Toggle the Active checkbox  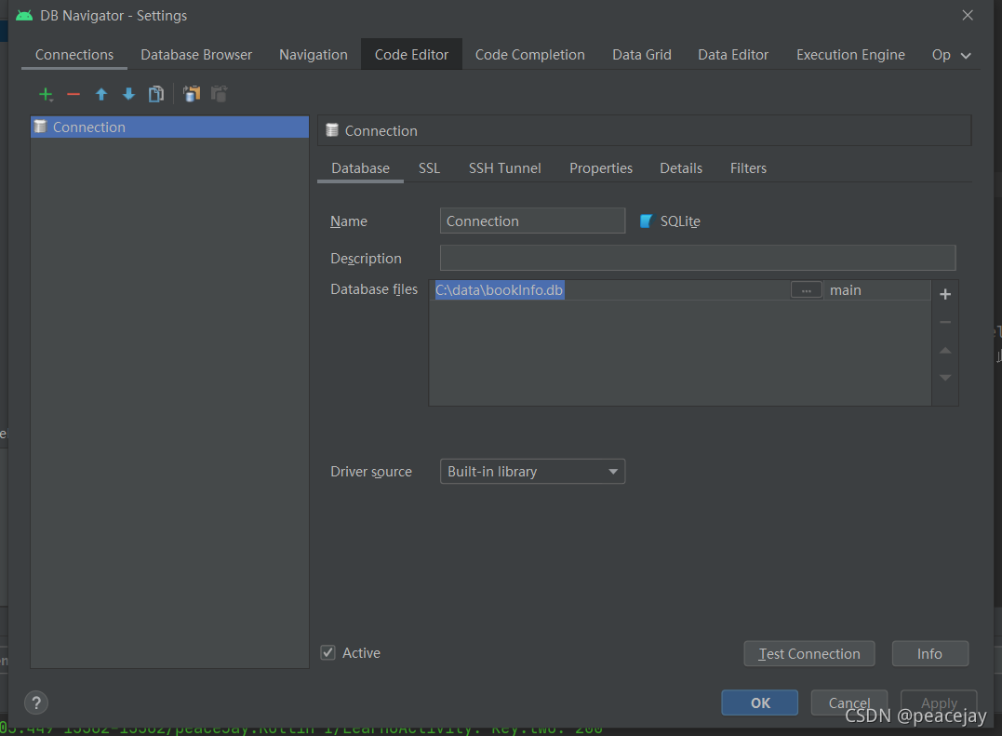tap(327, 652)
